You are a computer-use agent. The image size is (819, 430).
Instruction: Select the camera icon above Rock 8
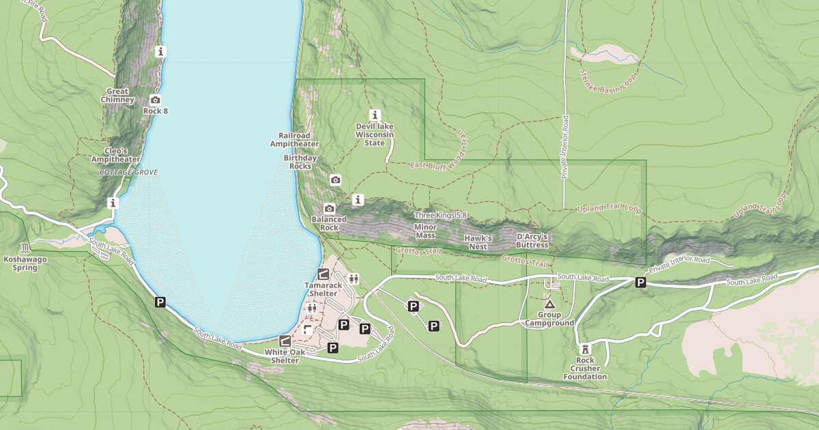pyautogui.click(x=156, y=100)
